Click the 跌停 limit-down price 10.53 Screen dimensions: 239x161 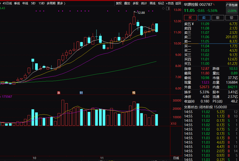click(x=233, y=69)
